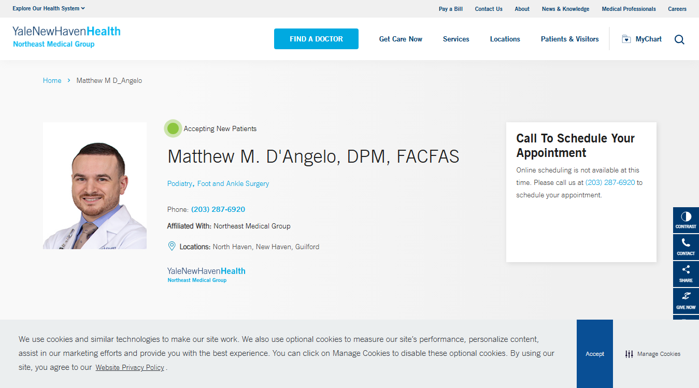
Task: Click the green Accepting New Patients indicator
Action: 173,128
